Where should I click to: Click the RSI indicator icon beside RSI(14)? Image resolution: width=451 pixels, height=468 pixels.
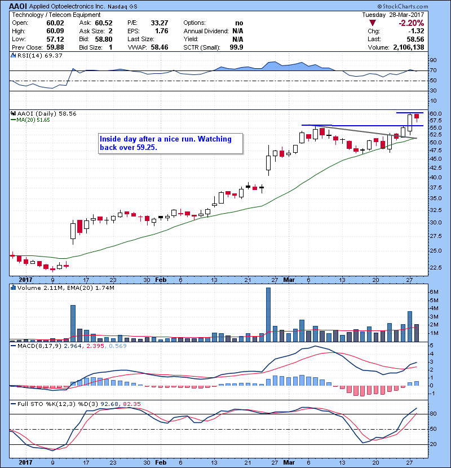[13, 55]
